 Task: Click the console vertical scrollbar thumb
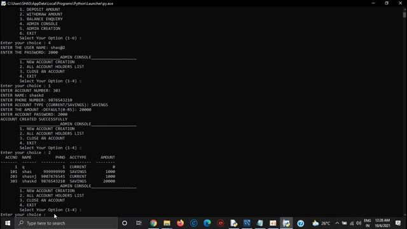(404, 15)
